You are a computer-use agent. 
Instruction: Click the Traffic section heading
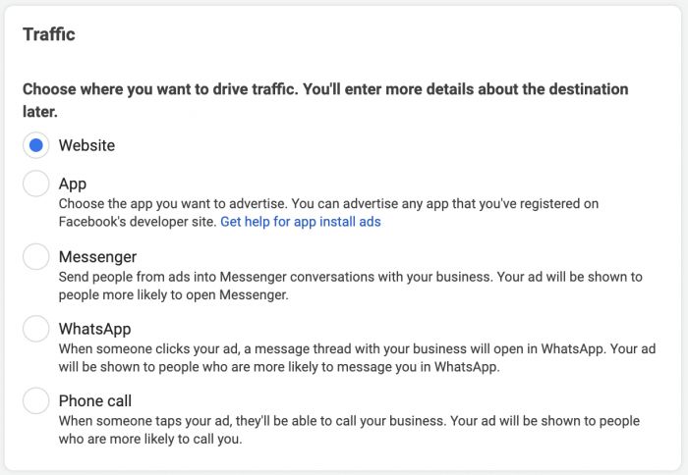click(49, 35)
